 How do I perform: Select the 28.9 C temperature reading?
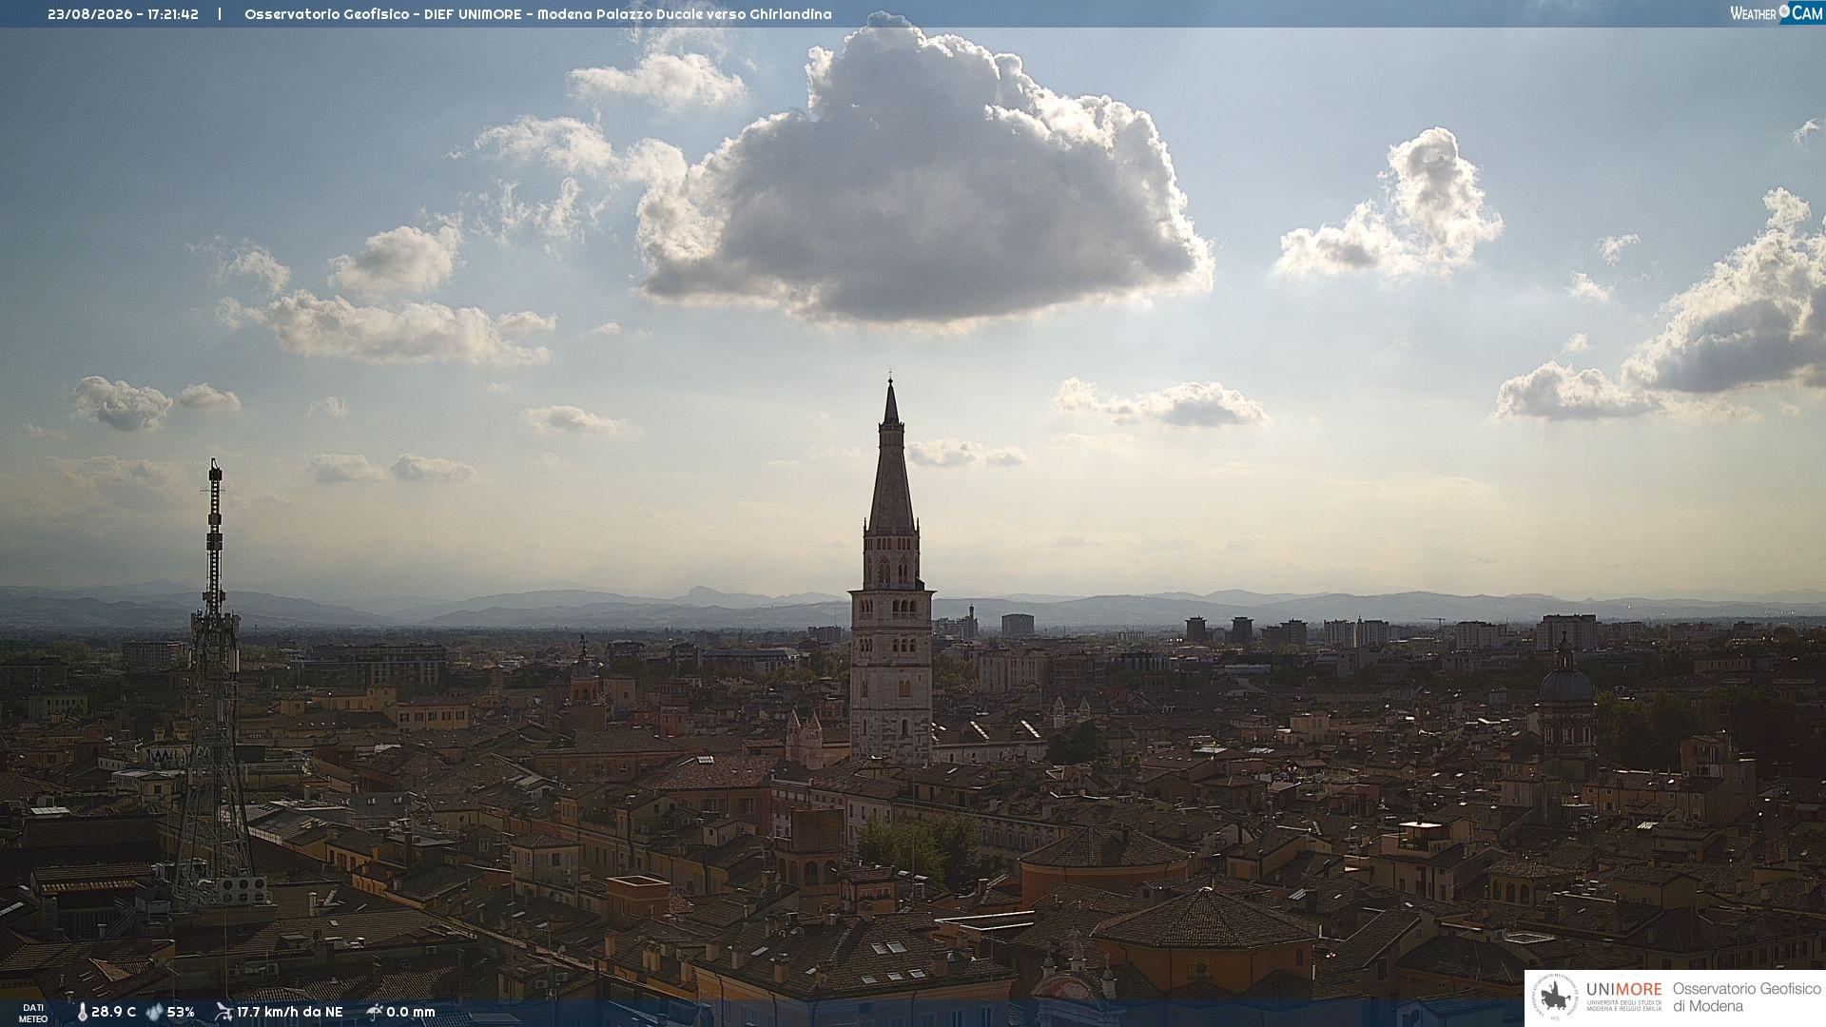point(113,1012)
